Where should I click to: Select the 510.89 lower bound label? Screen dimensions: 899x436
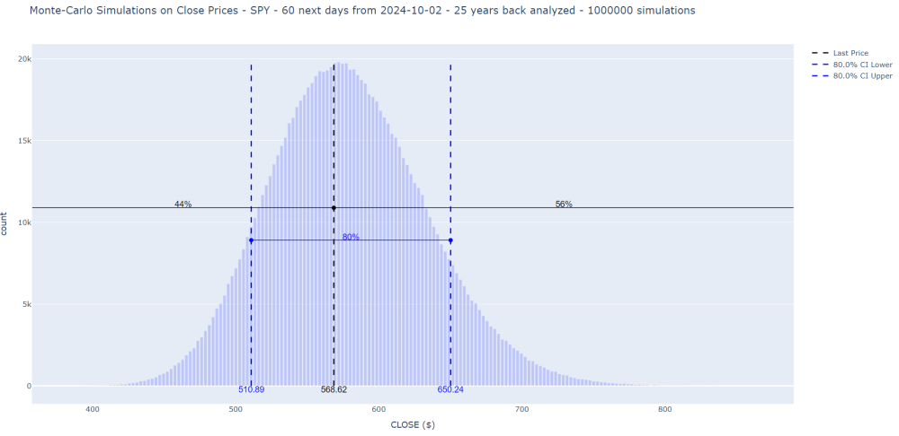click(251, 390)
